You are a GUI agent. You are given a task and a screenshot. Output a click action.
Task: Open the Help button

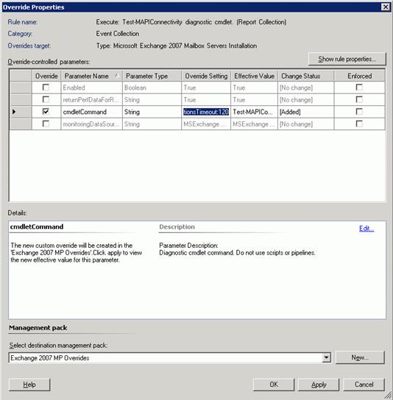click(x=29, y=385)
